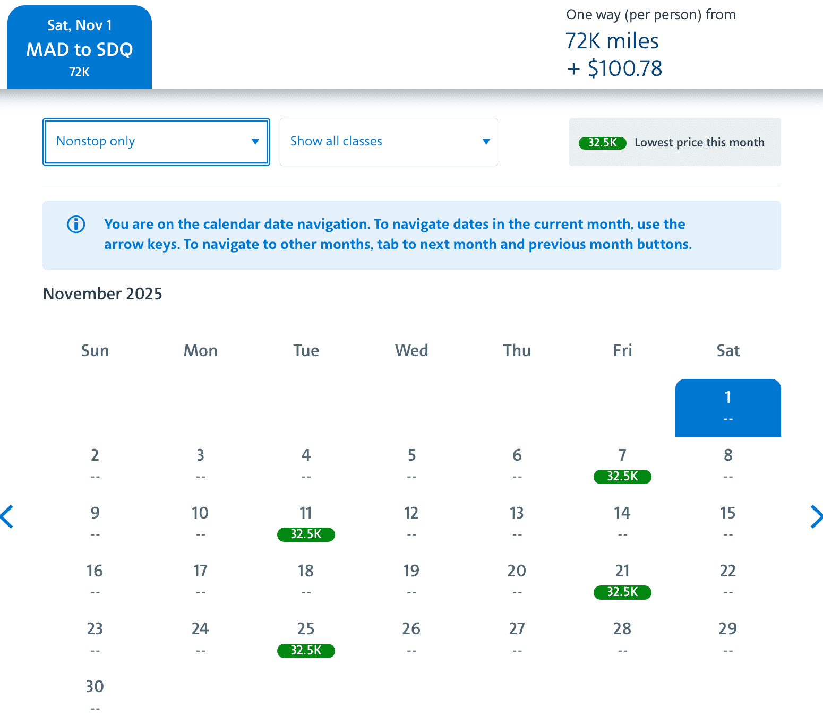Screen dimensions: 823x725
Task: Select Wednesday November 19
Action: coord(411,580)
